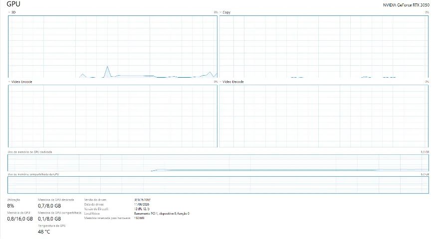435x239 pixels.
Task: Click the 'Versão do driver' label
Action: point(95,200)
